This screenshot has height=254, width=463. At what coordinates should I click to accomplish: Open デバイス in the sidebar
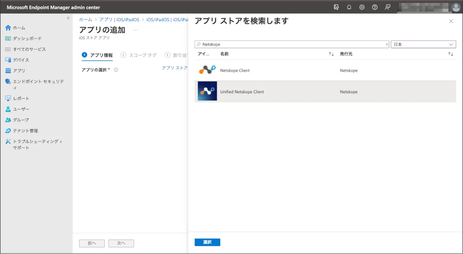tap(21, 60)
